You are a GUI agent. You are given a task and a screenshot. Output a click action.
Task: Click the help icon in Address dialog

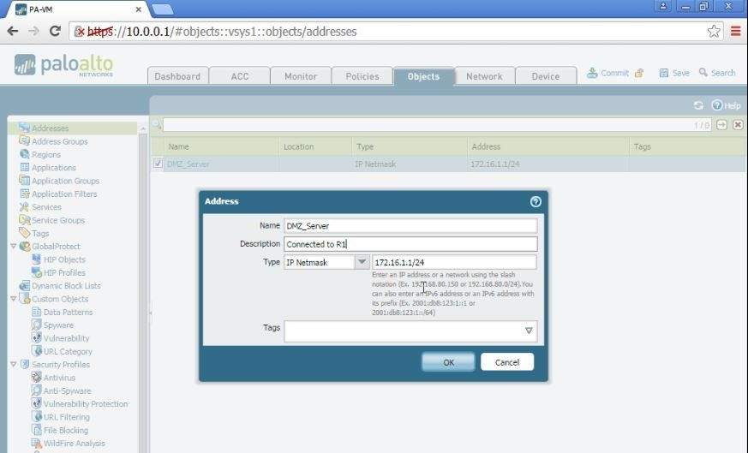(536, 202)
